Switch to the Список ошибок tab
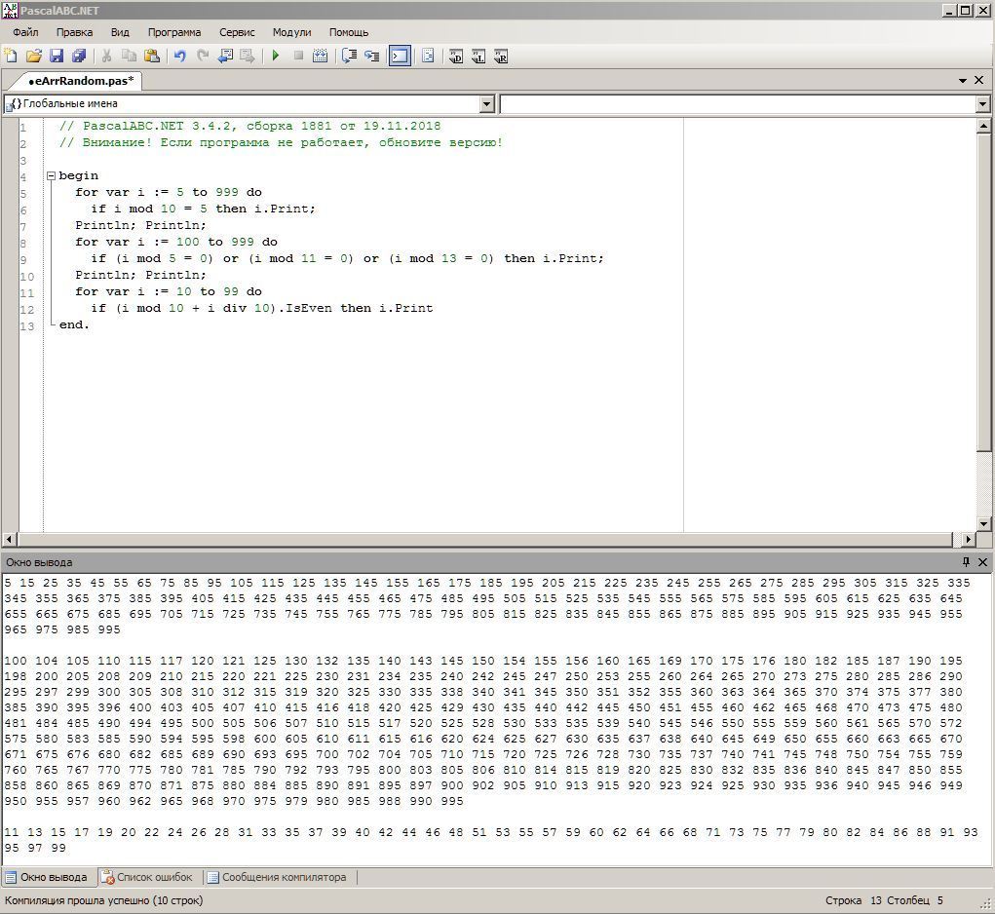The height and width of the screenshot is (914, 995). pyautogui.click(x=147, y=877)
